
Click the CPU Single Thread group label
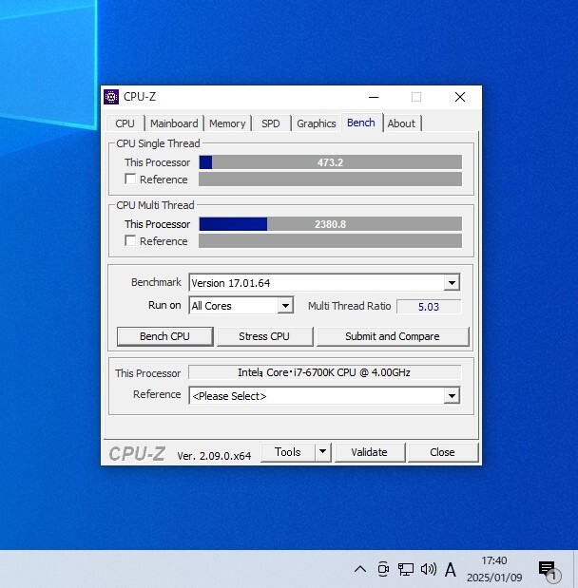point(158,143)
